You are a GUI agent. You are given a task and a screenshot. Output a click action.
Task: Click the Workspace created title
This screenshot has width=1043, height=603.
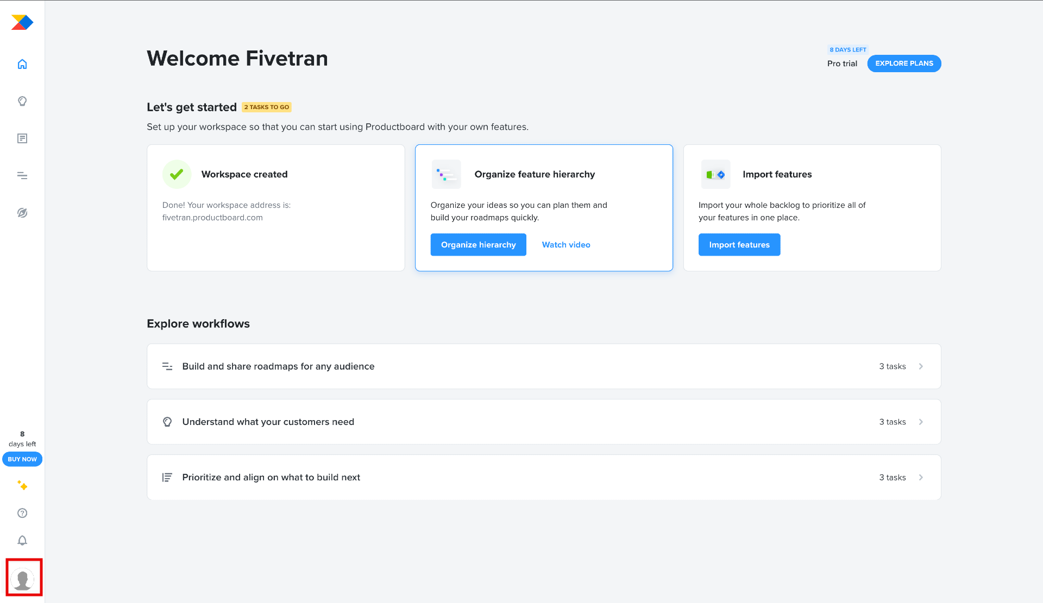tap(244, 174)
